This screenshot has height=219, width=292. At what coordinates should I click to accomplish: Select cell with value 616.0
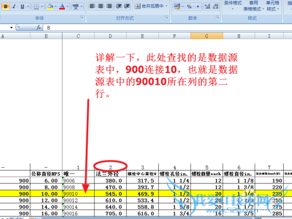pos(142,214)
